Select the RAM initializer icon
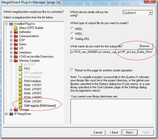Viewport: 158px width, 139px height. coord(20,81)
